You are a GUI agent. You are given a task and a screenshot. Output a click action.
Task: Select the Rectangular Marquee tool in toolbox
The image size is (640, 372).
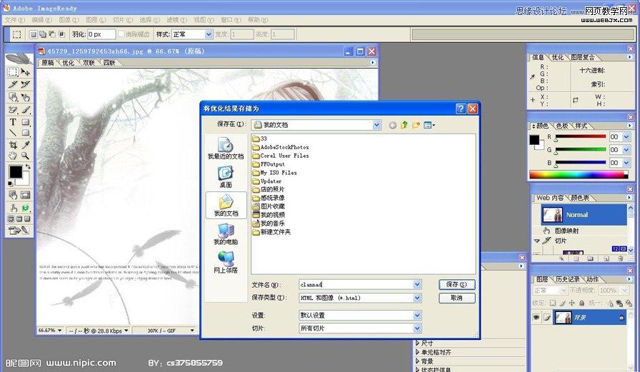pyautogui.click(x=13, y=72)
